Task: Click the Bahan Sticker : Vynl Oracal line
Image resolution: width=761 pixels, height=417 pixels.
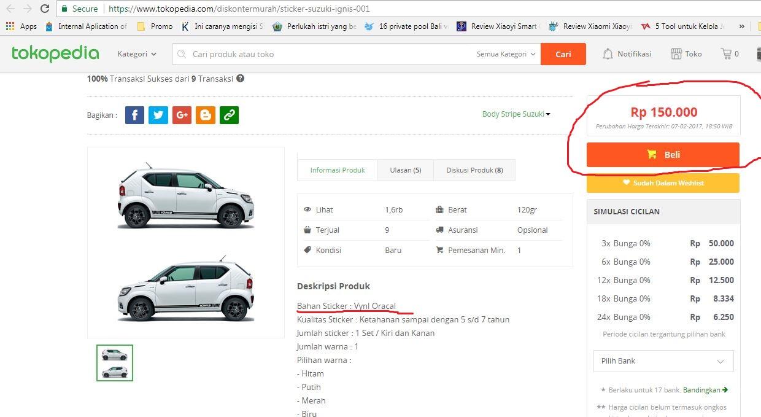Action: (346, 306)
